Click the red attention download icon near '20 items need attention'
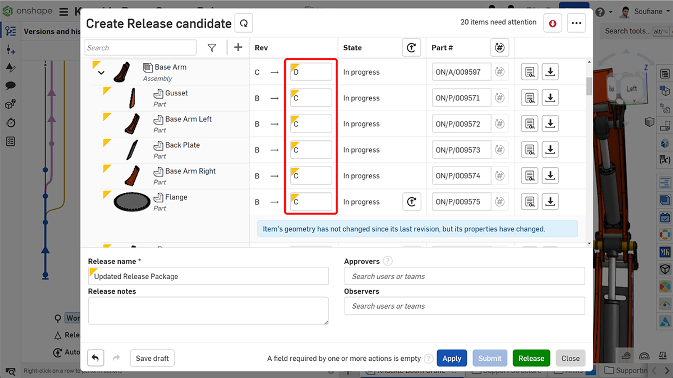 click(552, 23)
